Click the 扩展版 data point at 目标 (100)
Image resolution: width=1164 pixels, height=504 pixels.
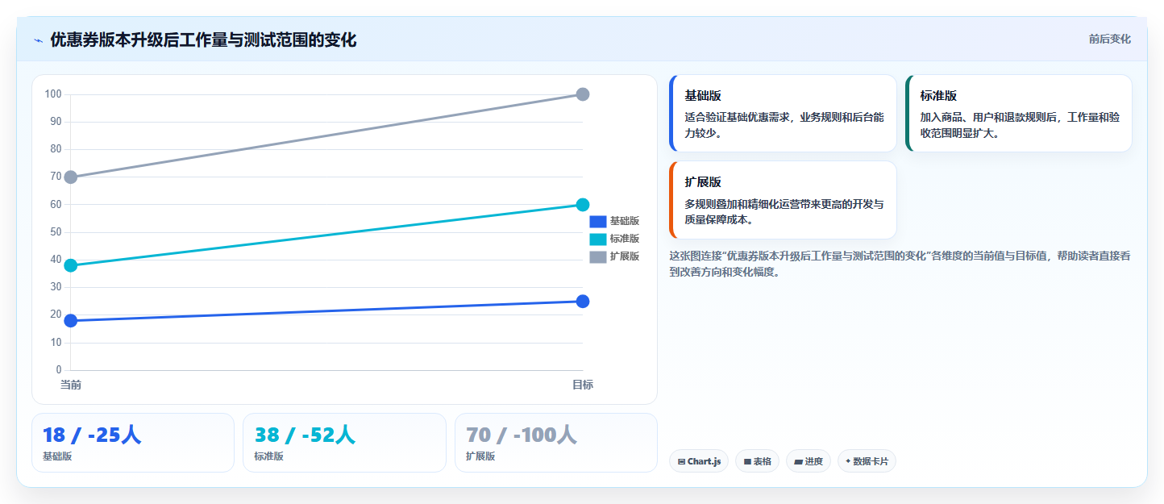tap(583, 94)
